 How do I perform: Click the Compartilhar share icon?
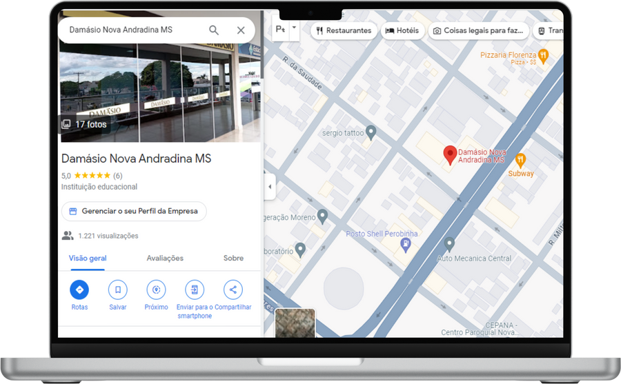point(233,290)
